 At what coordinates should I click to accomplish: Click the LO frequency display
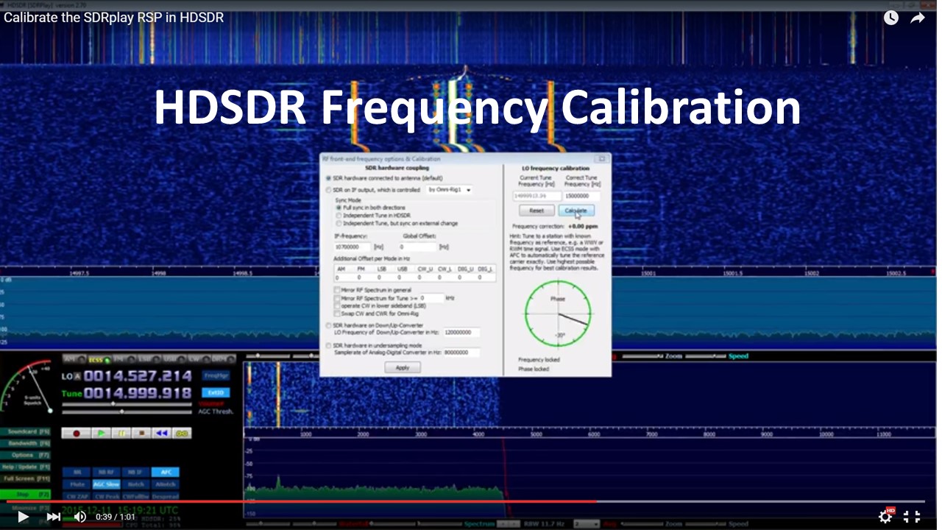[x=138, y=375]
